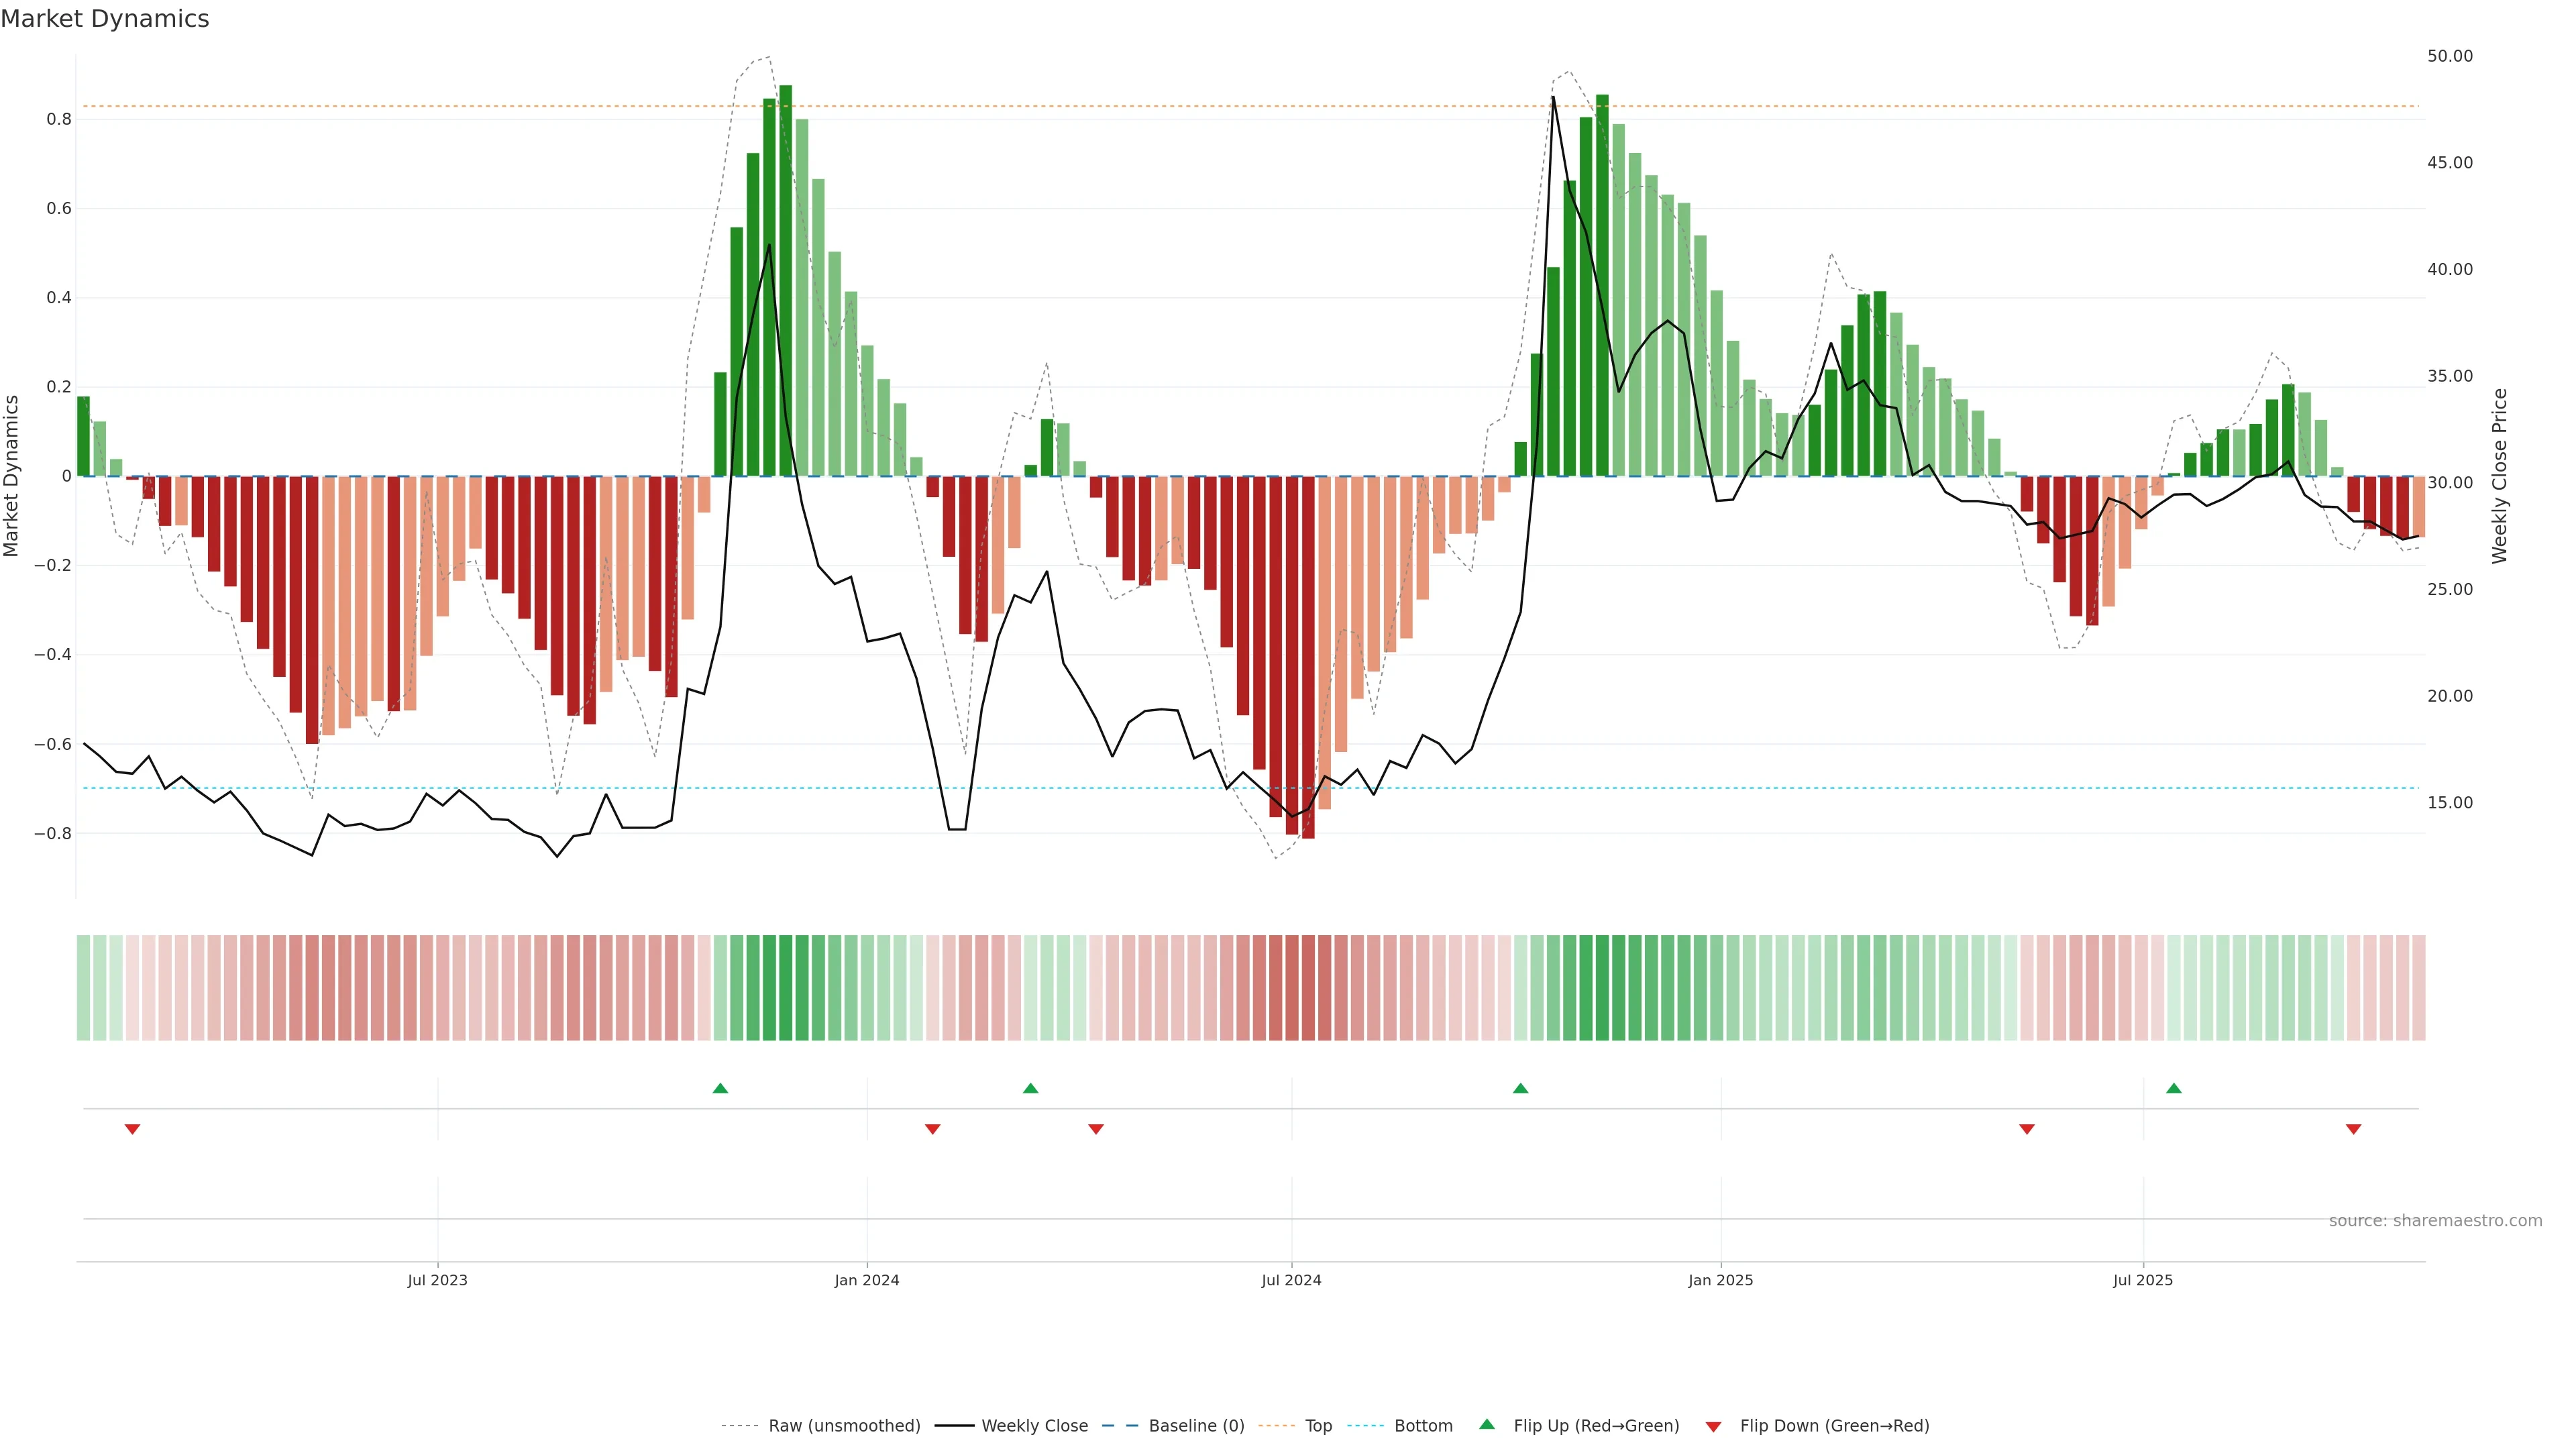Click the darkest green heatmap strip cell
The image size is (2576, 1449).
[786, 987]
